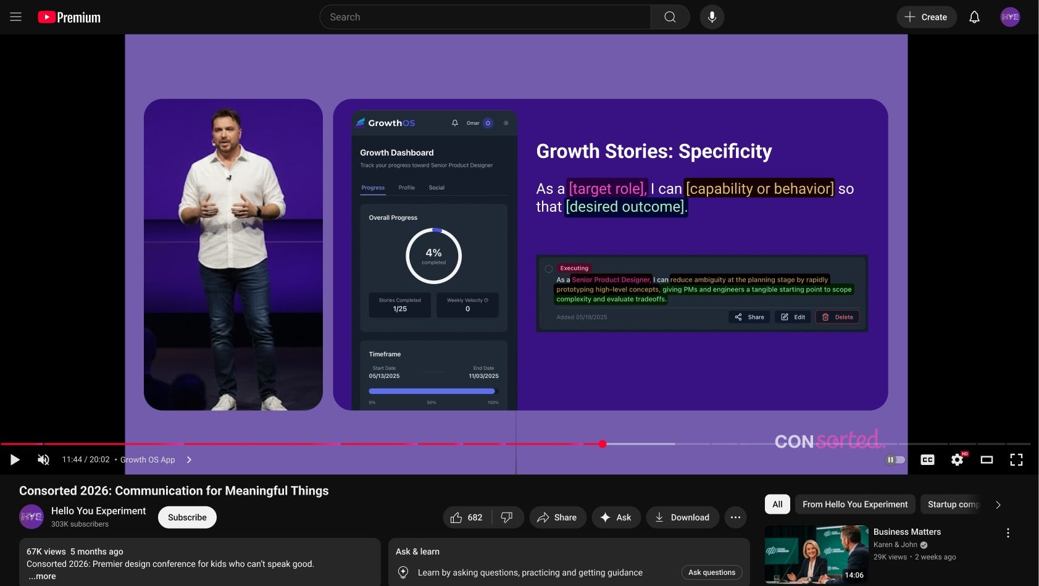Like the video with 682 likes
Viewport: 1039px width, 586px height.
pos(467,517)
